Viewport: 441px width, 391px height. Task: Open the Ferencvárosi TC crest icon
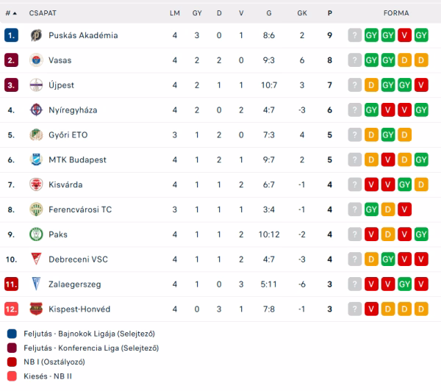point(36,209)
